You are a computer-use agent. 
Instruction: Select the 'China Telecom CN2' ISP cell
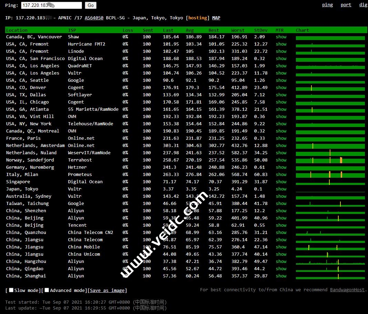[x=90, y=233]
